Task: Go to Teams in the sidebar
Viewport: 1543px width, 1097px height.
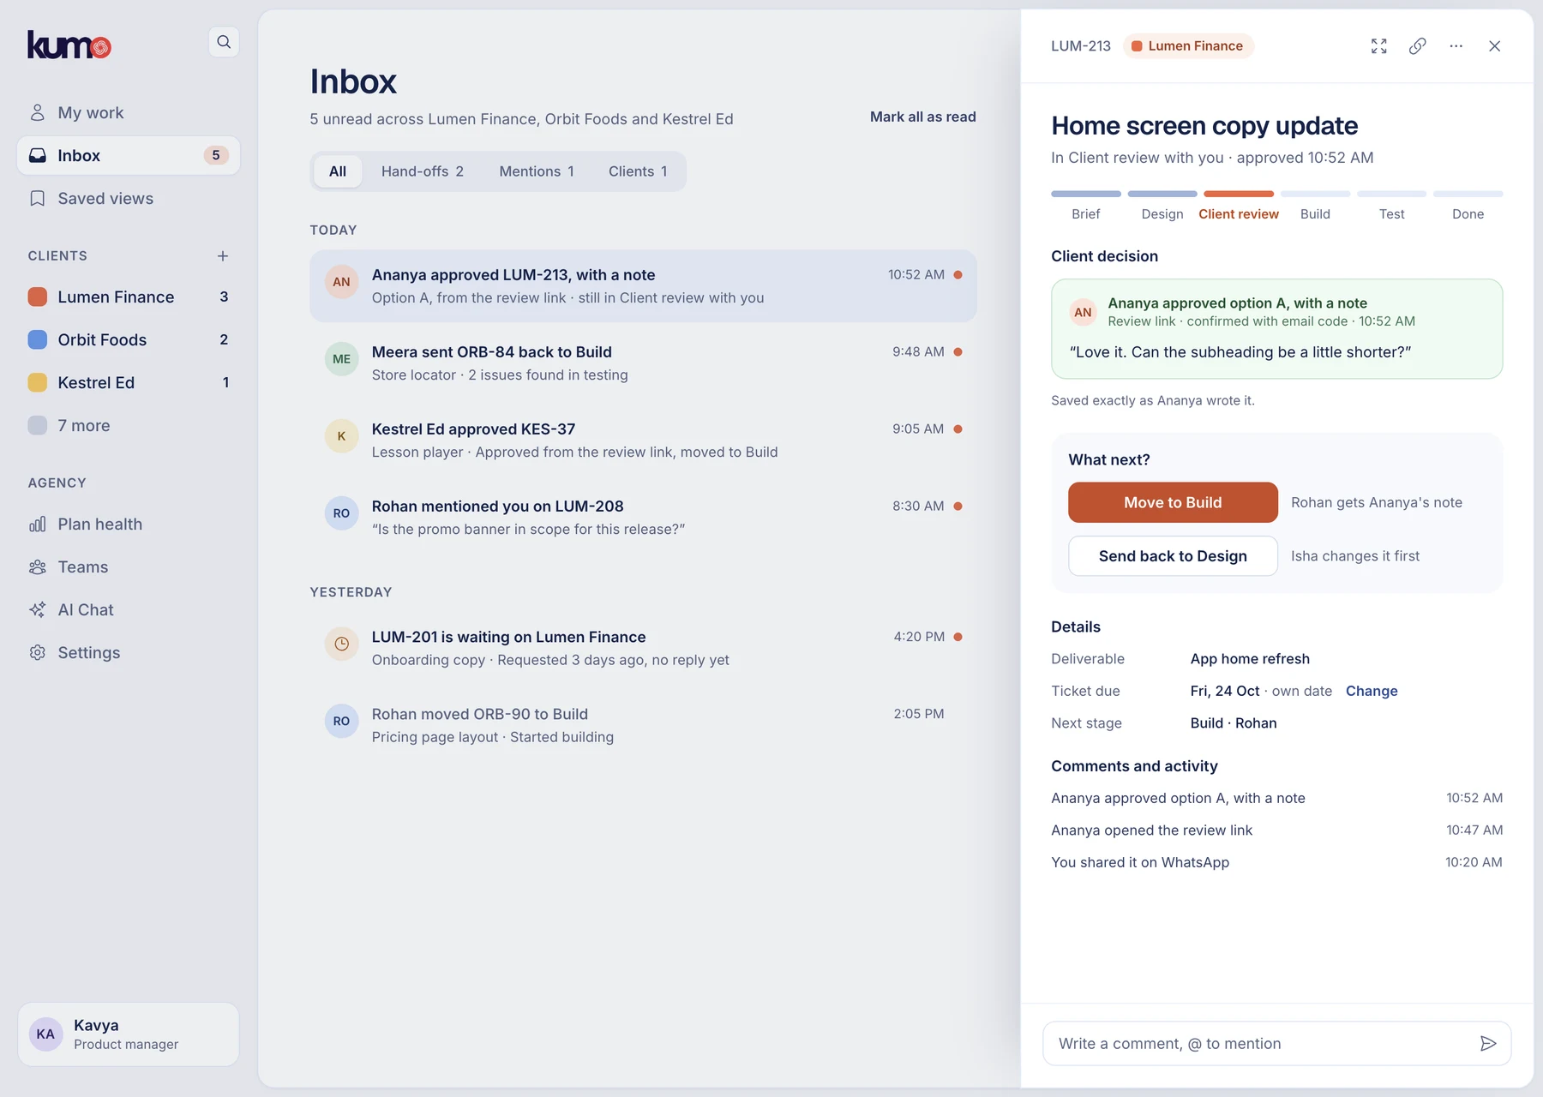Action: click(x=129, y=566)
